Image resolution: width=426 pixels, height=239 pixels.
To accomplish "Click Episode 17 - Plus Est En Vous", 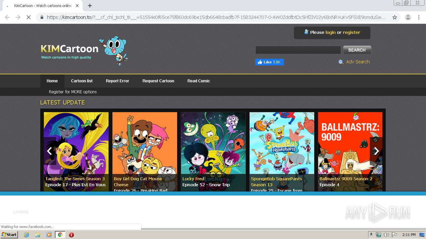I will [x=76, y=185].
